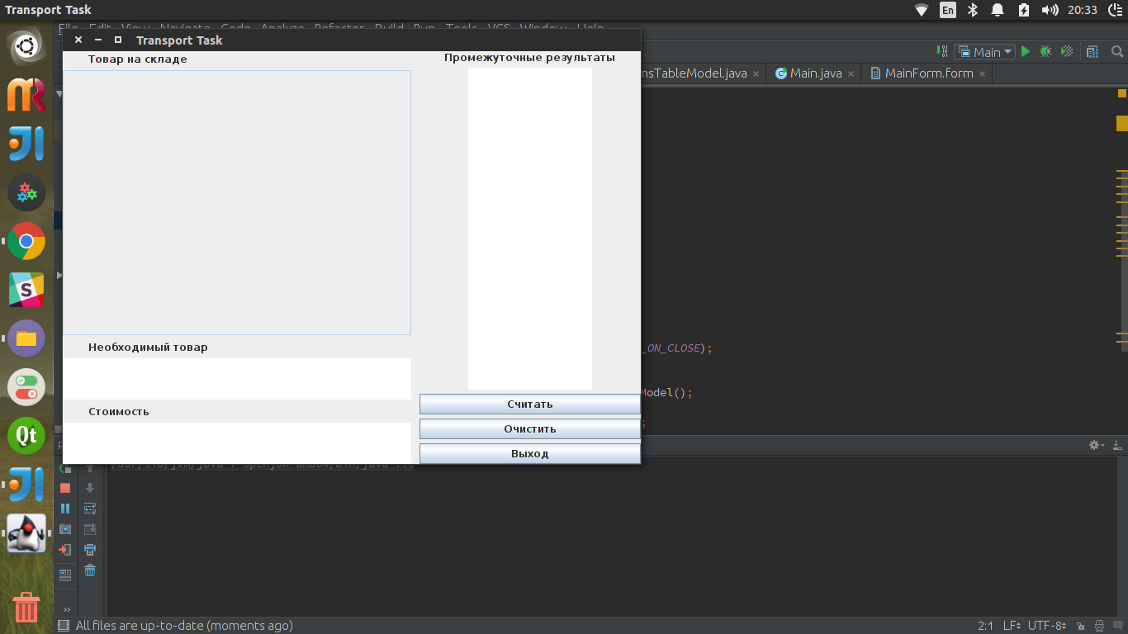Click the code analysis indicator at editor top-right
1128x634 pixels.
click(x=1122, y=92)
